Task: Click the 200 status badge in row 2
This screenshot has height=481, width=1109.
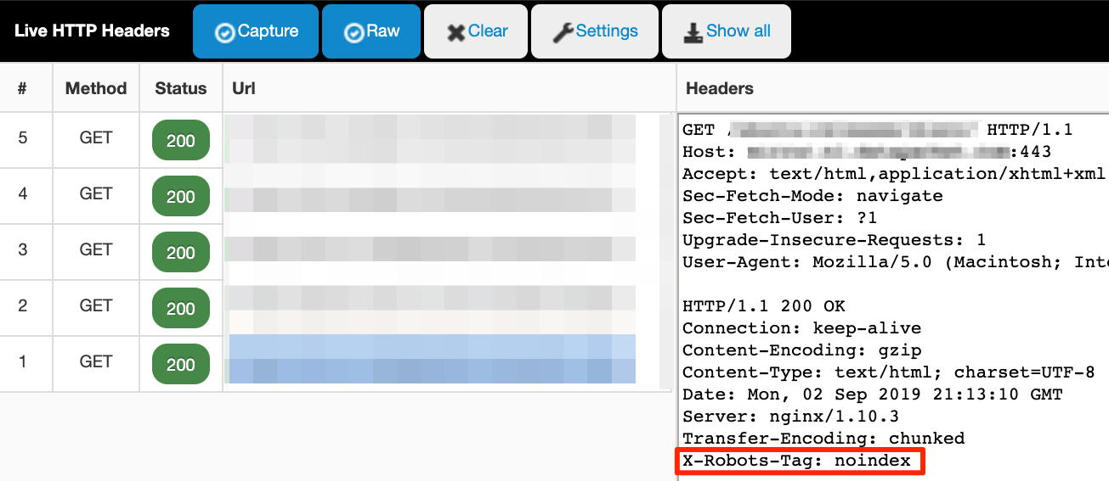Action: pyautogui.click(x=181, y=308)
